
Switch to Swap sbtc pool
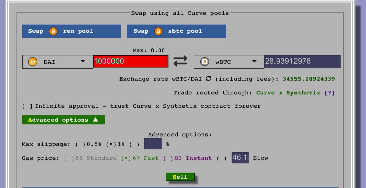[177, 31]
